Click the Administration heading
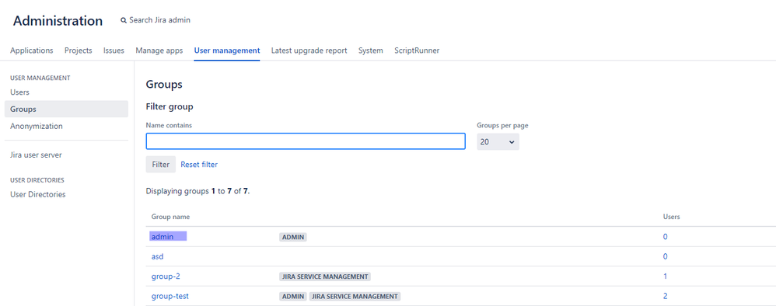Image resolution: width=776 pixels, height=306 pixels. [58, 21]
